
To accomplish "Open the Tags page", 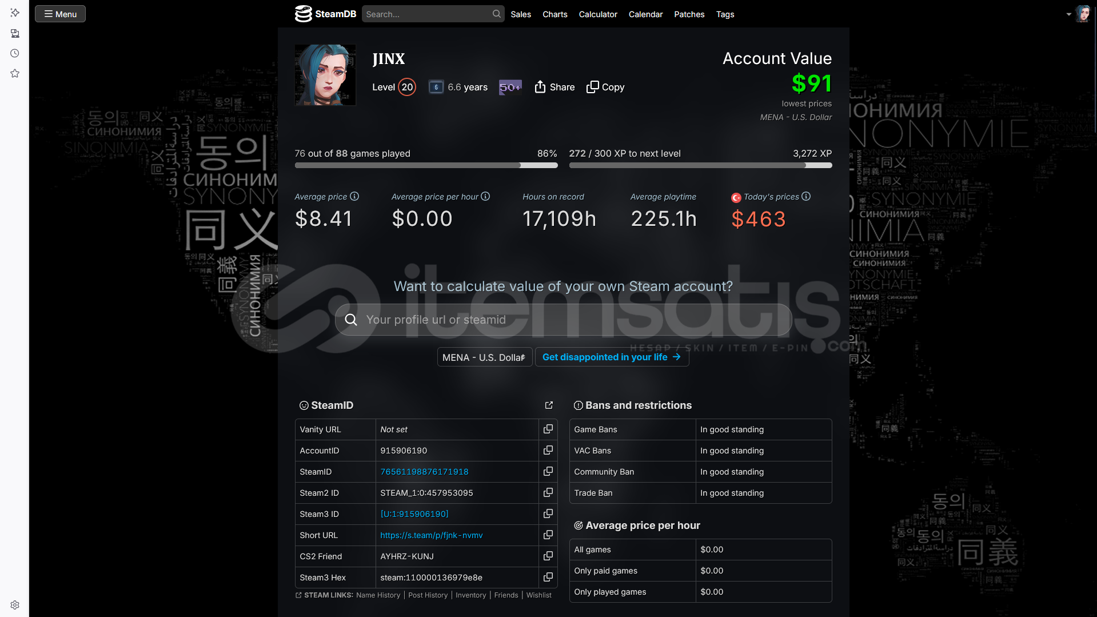I will [725, 14].
